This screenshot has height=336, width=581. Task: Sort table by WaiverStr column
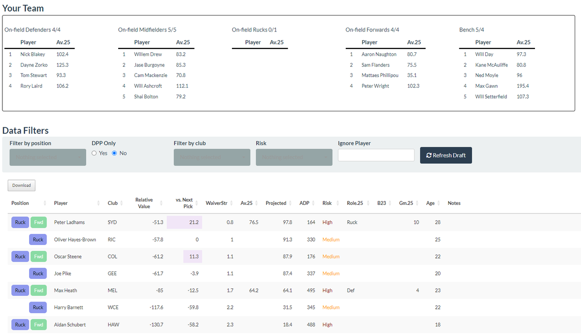point(220,203)
